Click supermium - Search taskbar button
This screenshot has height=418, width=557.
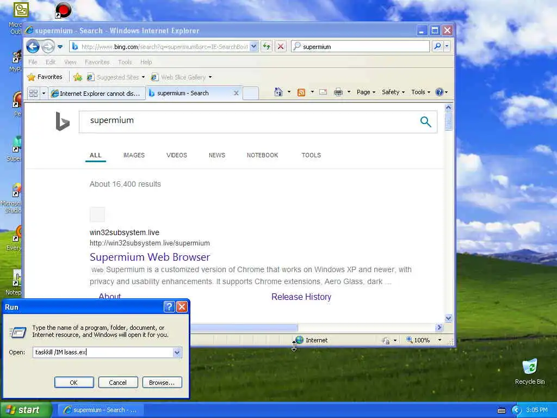(x=101, y=410)
